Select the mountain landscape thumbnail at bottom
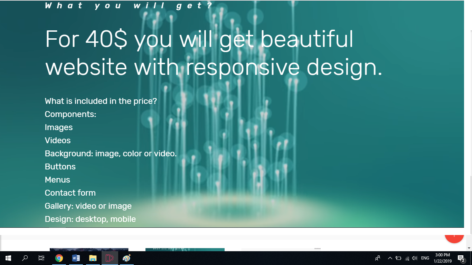 (x=89, y=250)
